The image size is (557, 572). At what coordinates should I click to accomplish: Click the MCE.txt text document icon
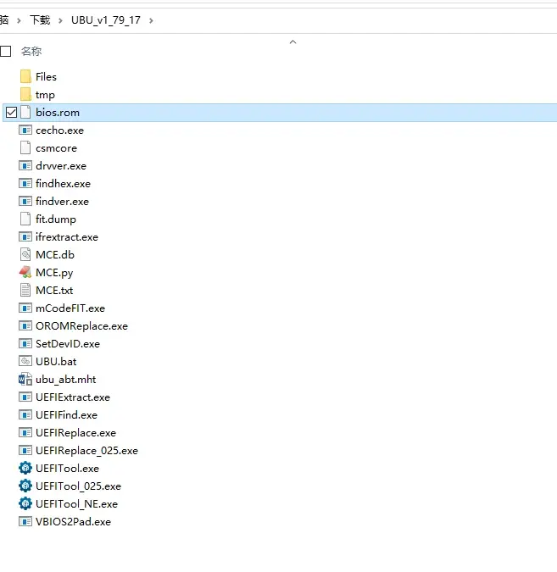tap(25, 291)
